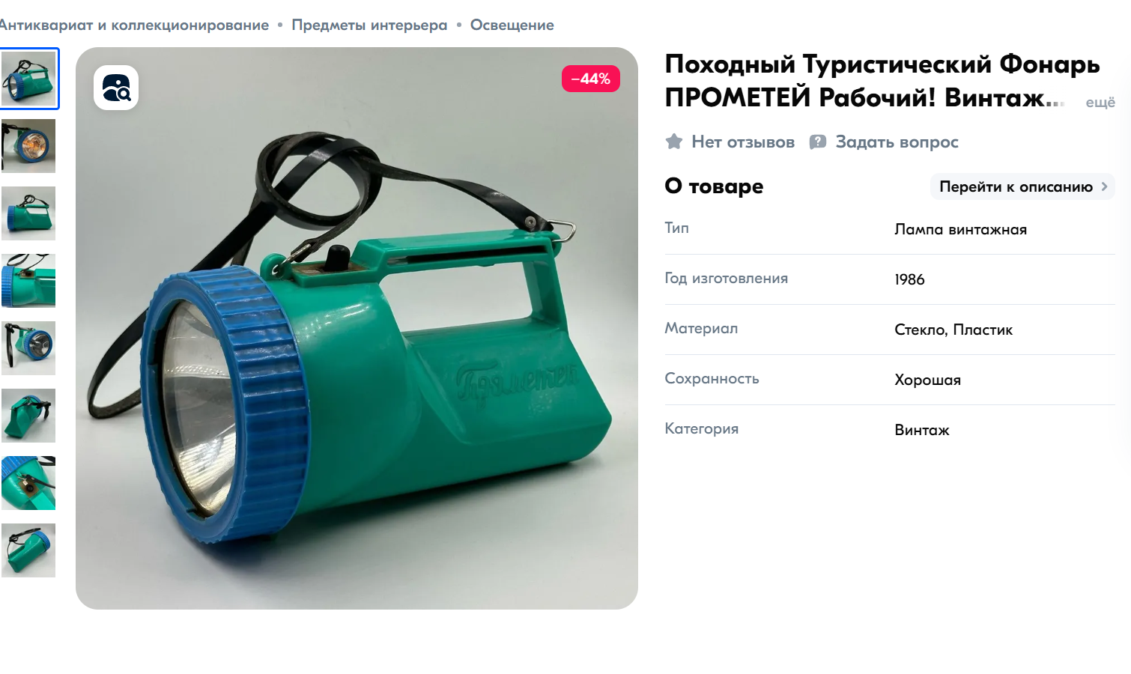
Task: Click the −44% discount badge
Action: pyautogui.click(x=591, y=79)
